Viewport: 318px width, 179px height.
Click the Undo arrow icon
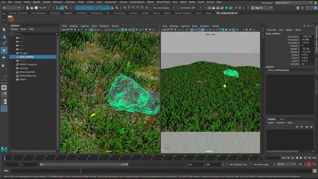tap(40, 8)
